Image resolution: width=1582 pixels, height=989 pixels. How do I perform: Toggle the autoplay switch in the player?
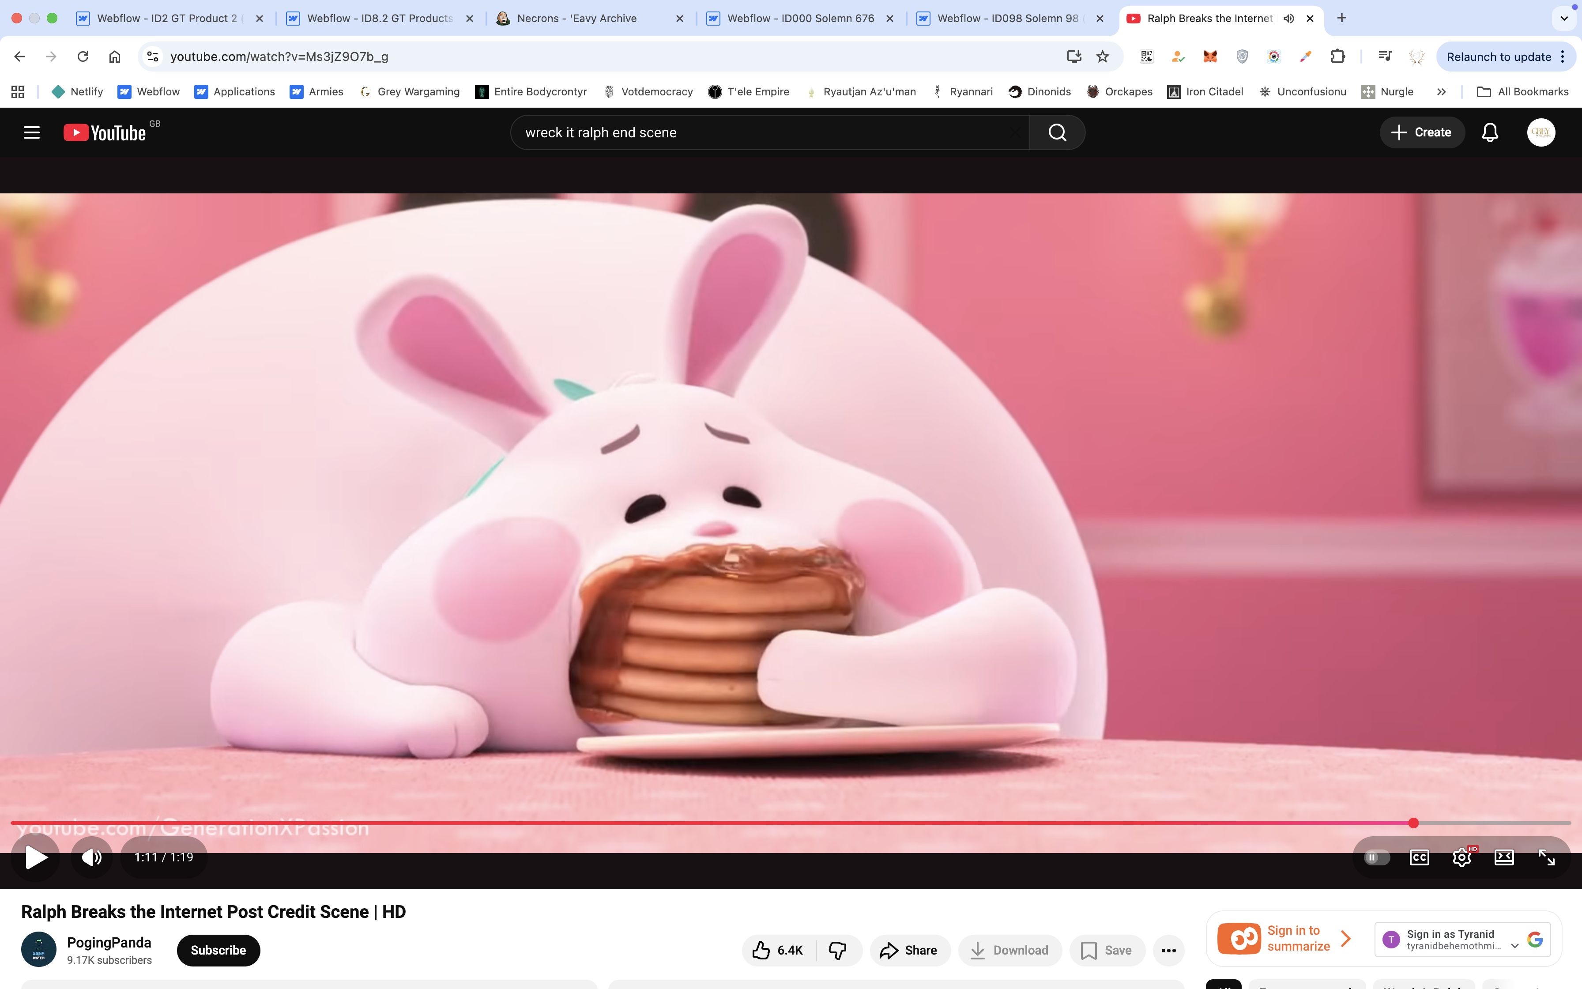(x=1376, y=857)
